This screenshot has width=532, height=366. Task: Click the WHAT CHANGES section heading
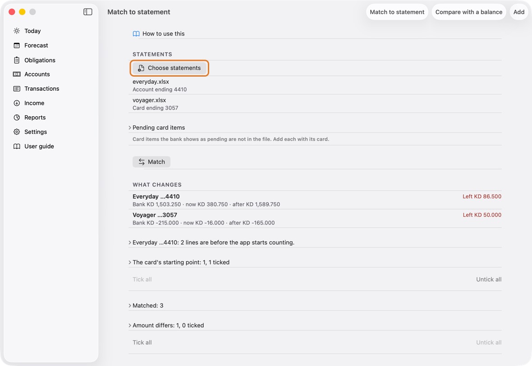(157, 185)
